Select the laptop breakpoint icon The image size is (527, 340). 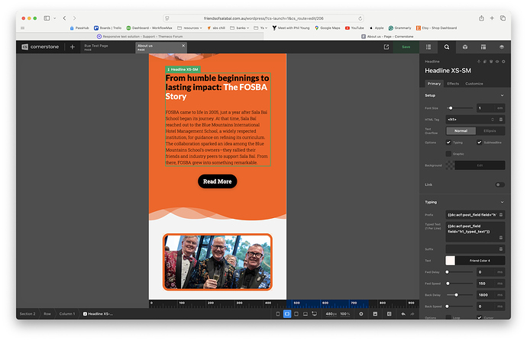[306, 314]
